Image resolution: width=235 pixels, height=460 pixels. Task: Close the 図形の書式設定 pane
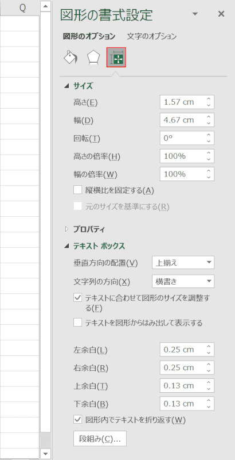(x=221, y=14)
